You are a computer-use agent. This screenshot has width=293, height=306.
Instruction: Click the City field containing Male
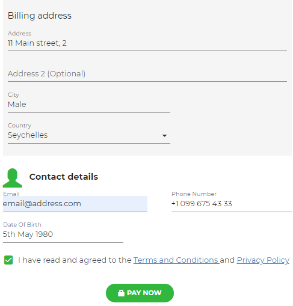[x=89, y=105]
